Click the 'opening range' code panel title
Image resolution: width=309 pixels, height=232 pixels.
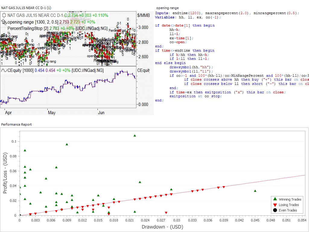click(x=167, y=8)
